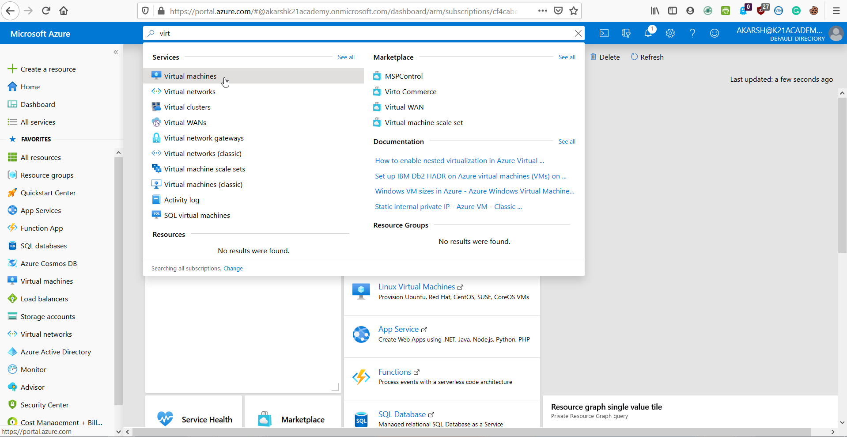The image size is (847, 437).
Task: Open the Firefox hamburger menu
Action: coord(836,11)
